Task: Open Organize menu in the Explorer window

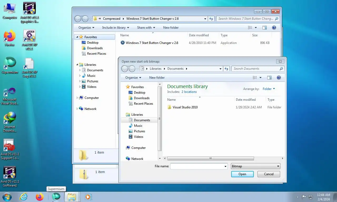Action: tap(86, 28)
